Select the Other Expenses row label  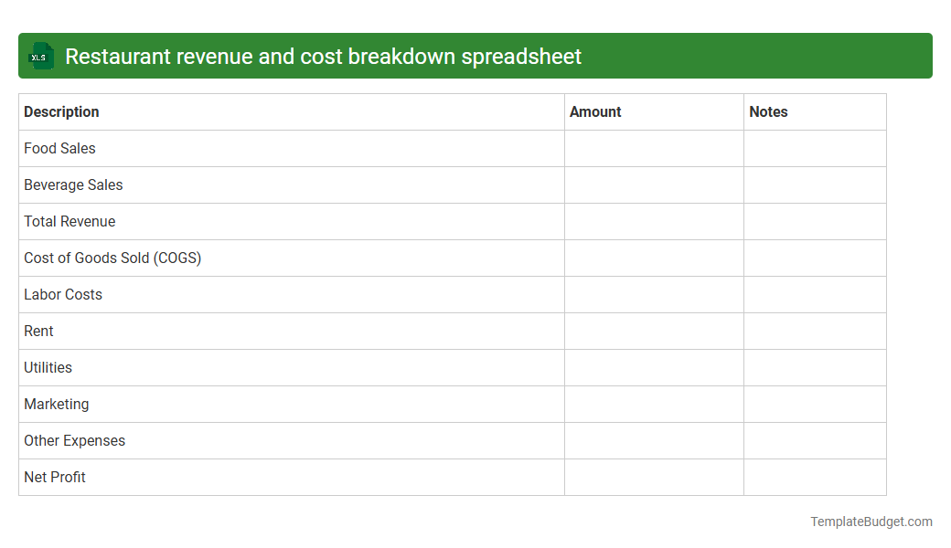click(74, 440)
